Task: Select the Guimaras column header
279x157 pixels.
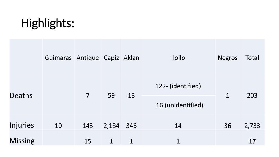Action: point(58,58)
